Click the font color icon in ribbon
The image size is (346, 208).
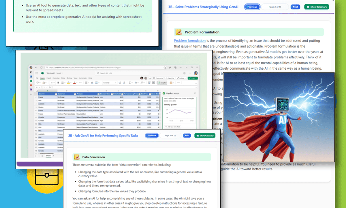point(74,83)
